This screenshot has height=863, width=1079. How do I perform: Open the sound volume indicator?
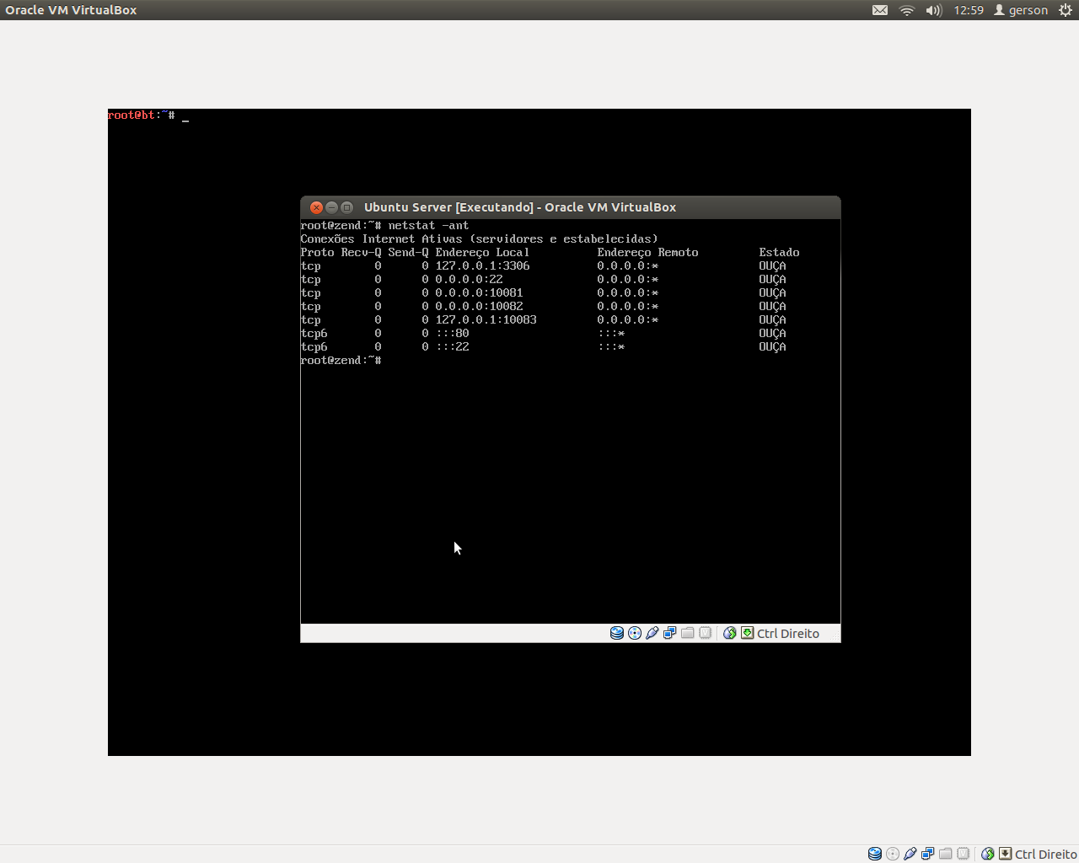[934, 10]
